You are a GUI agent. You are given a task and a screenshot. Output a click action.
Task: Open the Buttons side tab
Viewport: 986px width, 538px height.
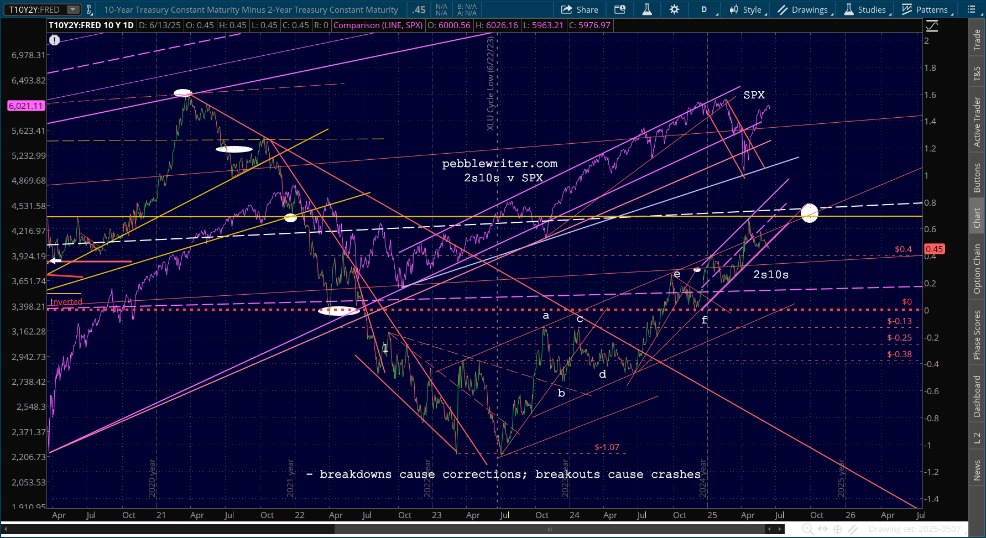point(977,178)
